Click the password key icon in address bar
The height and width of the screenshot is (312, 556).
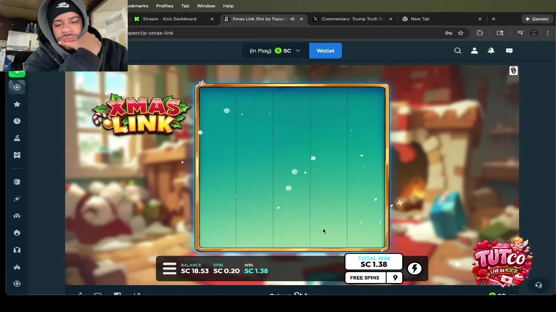coord(449,33)
